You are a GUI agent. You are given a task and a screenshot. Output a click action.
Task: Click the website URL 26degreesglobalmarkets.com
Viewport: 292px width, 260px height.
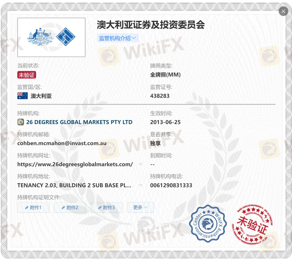[x=75, y=164]
